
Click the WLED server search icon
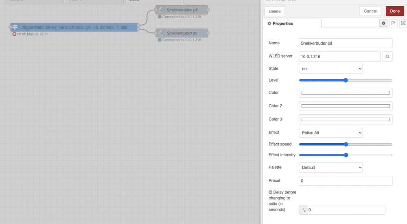pyautogui.click(x=387, y=56)
